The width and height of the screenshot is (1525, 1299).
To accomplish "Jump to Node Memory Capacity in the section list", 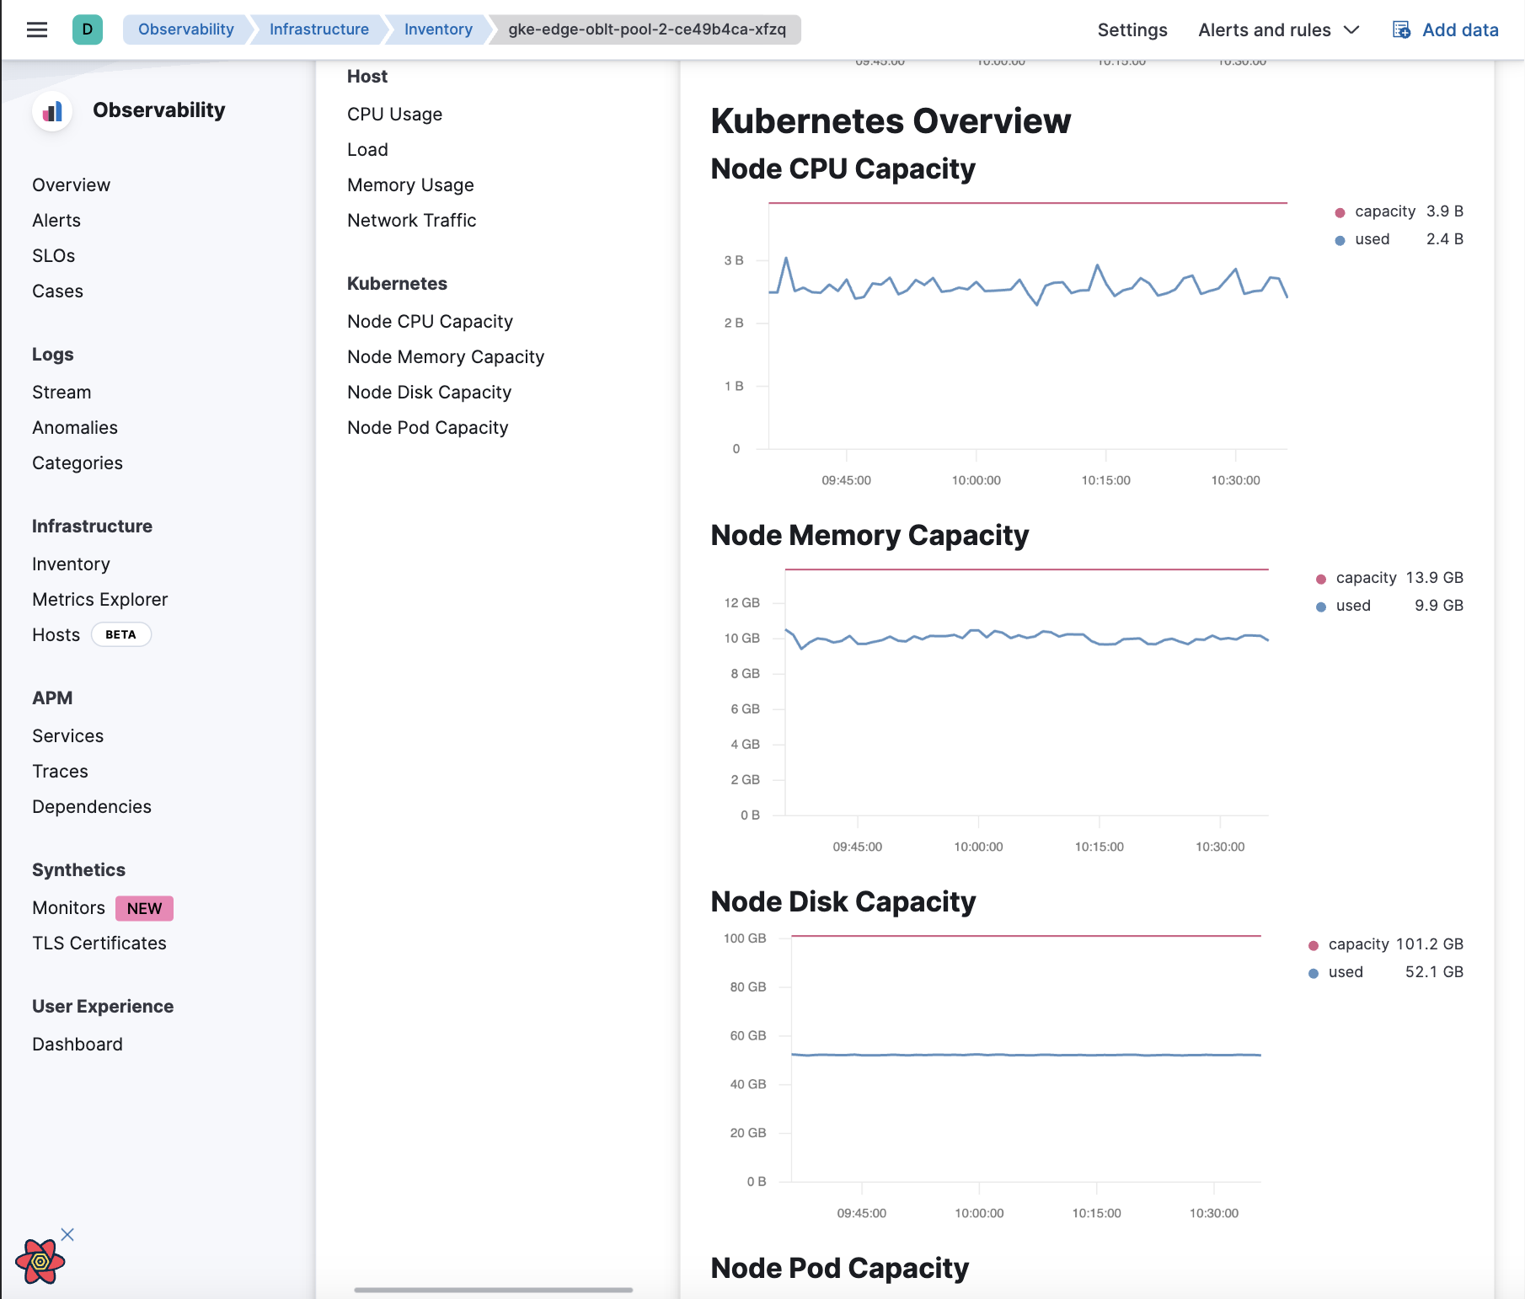I will click(x=446, y=356).
